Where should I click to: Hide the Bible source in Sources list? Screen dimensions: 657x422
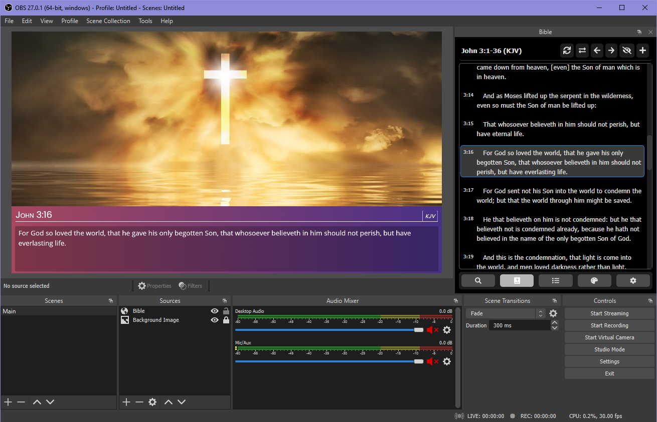coord(214,310)
